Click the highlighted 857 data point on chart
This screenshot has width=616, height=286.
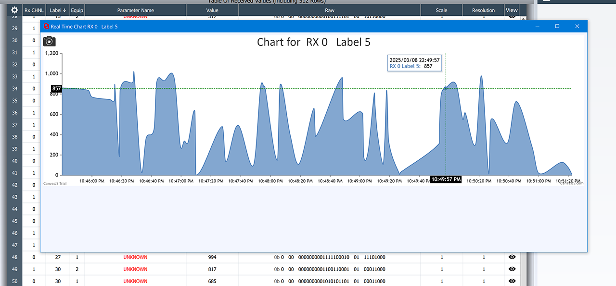(x=446, y=88)
